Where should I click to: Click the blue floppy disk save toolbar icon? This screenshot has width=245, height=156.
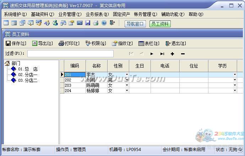coord(88,23)
